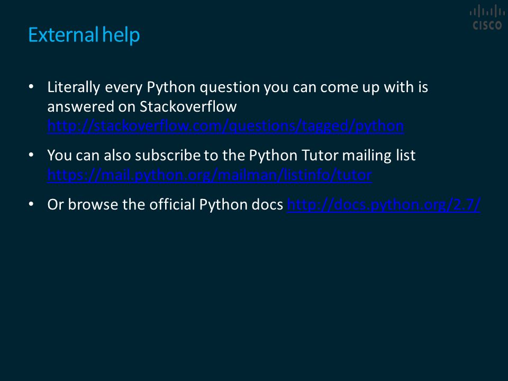Viewport: 508px width, 381px height.
Task: Click the empty slide area below bullets
Action: click(254, 292)
